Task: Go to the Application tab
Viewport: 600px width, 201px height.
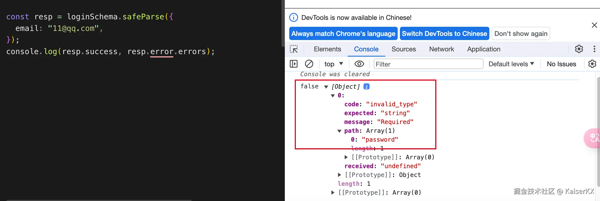Action: pyautogui.click(x=484, y=49)
